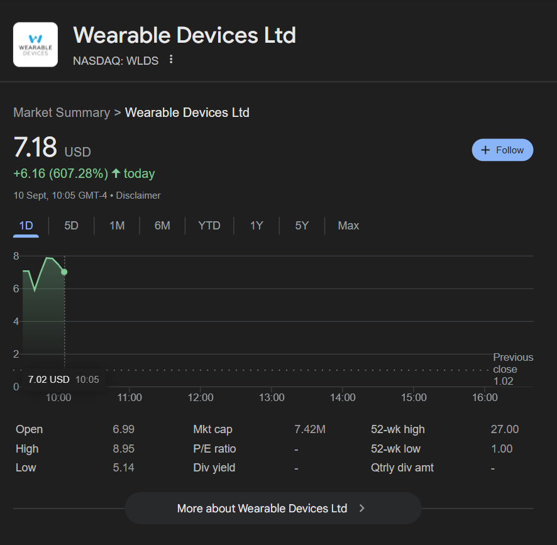This screenshot has height=545, width=557.
Task: Switch to the 5Y chart range
Action: [302, 226]
